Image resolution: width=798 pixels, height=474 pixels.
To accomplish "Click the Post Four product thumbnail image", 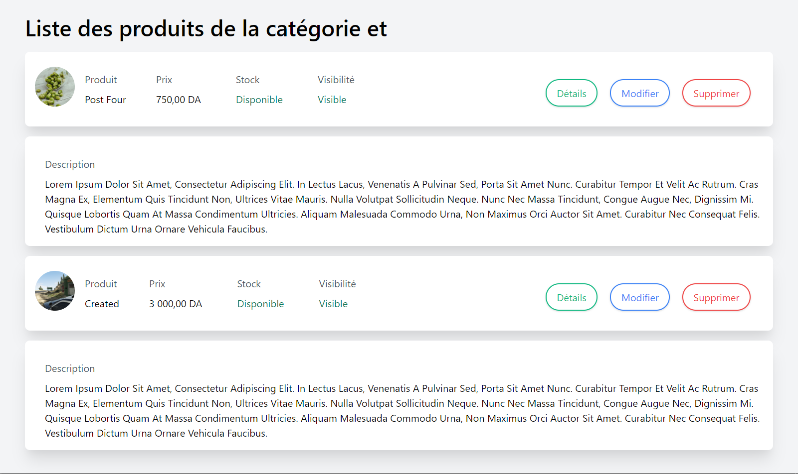I will pyautogui.click(x=55, y=87).
